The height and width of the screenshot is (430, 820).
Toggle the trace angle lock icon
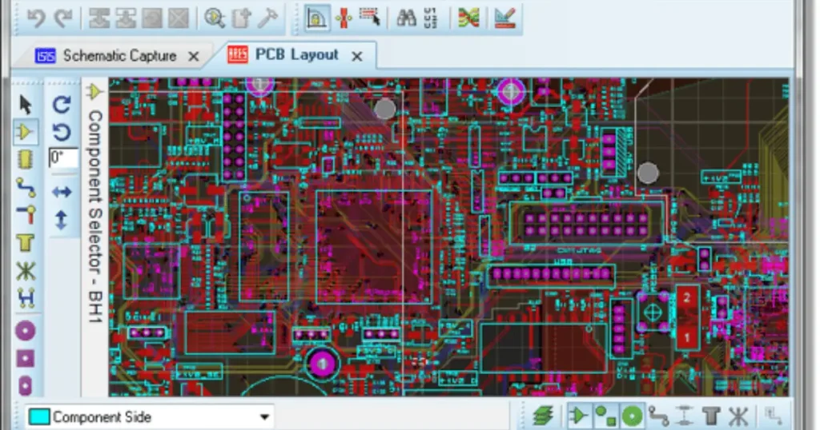click(317, 18)
